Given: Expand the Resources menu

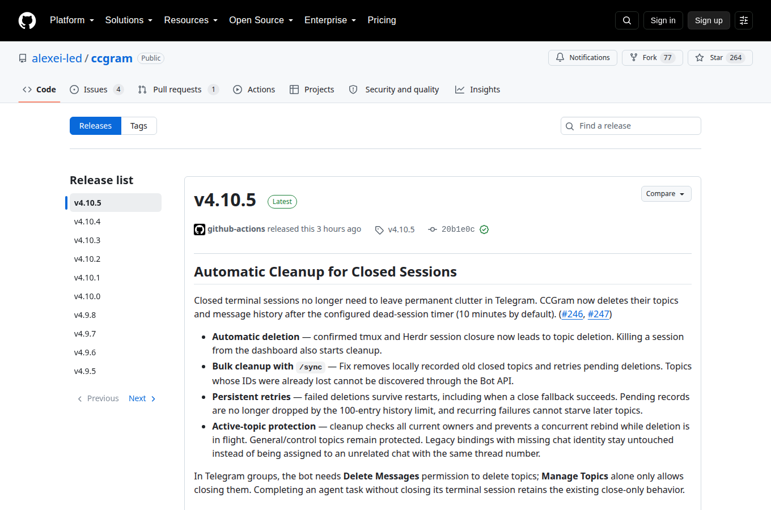Looking at the screenshot, I should [191, 20].
